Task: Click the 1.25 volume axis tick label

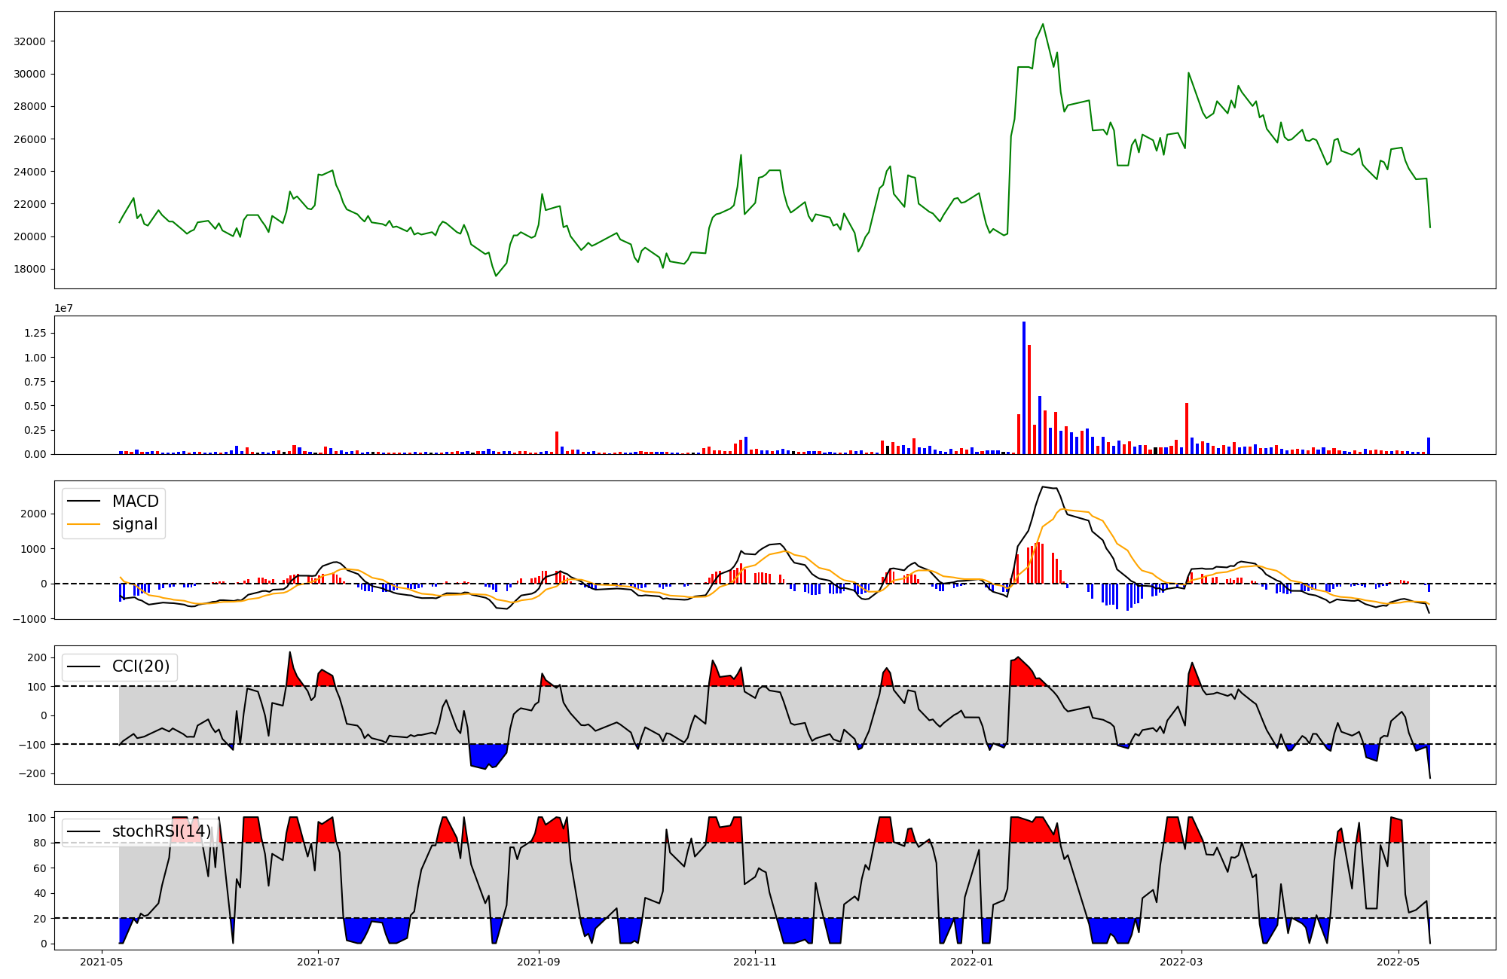Action: click(35, 333)
